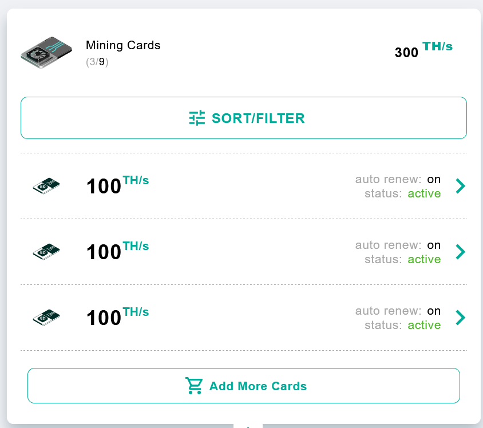Click the second 100 TH/s card icon

(x=46, y=252)
